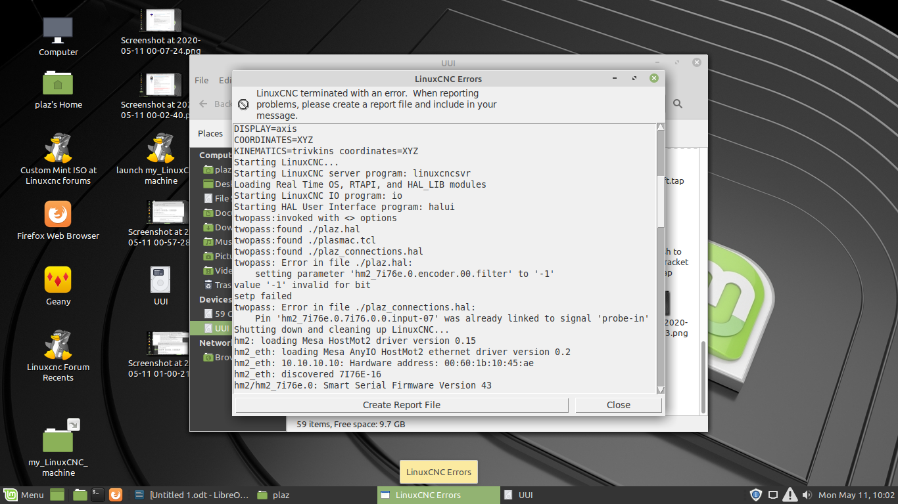Launch Firefox from the panel
This screenshot has height=504, width=898.
click(116, 495)
